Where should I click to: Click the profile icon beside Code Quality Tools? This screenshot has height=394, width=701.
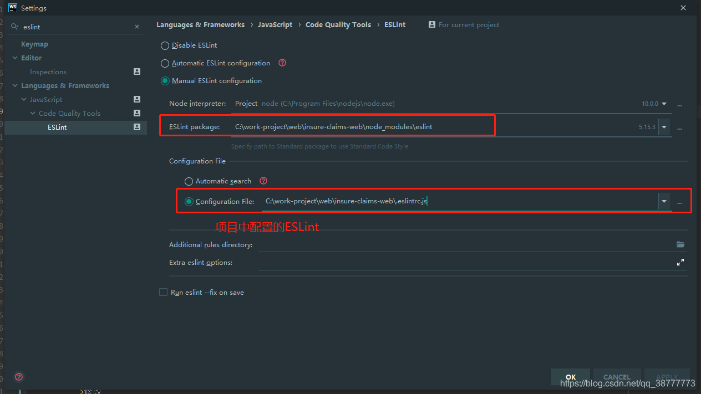click(137, 113)
